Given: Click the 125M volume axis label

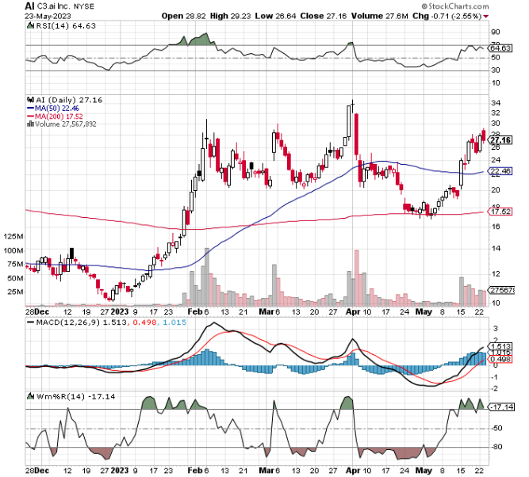Looking at the screenshot, I should coord(13,237).
